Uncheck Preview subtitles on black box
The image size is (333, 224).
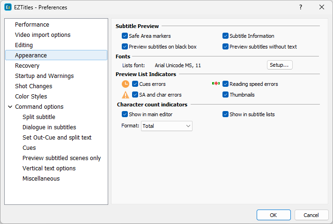point(125,47)
